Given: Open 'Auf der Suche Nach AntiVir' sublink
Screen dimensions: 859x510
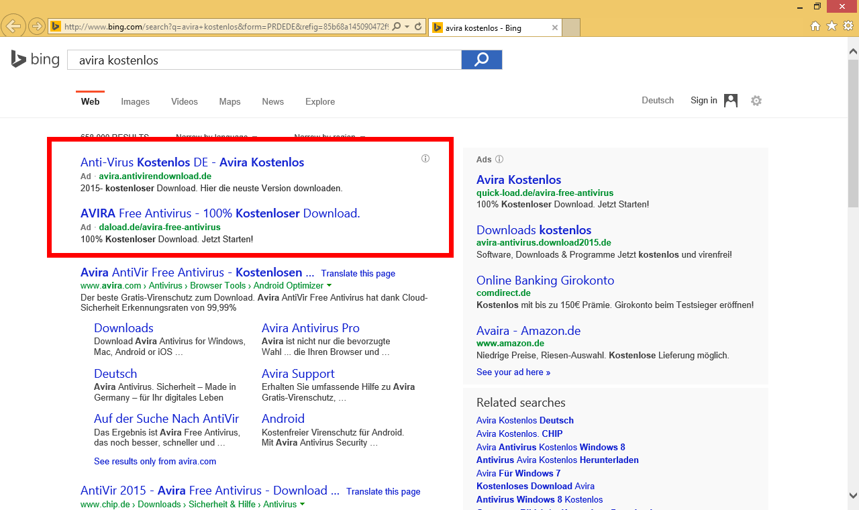Looking at the screenshot, I should pos(166,419).
